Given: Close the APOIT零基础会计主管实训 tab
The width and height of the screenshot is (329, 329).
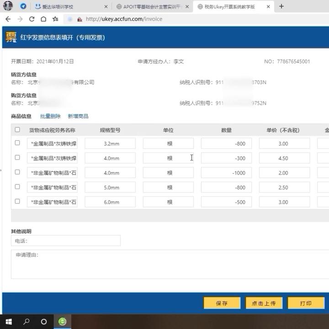Looking at the screenshot, I should [187, 7].
